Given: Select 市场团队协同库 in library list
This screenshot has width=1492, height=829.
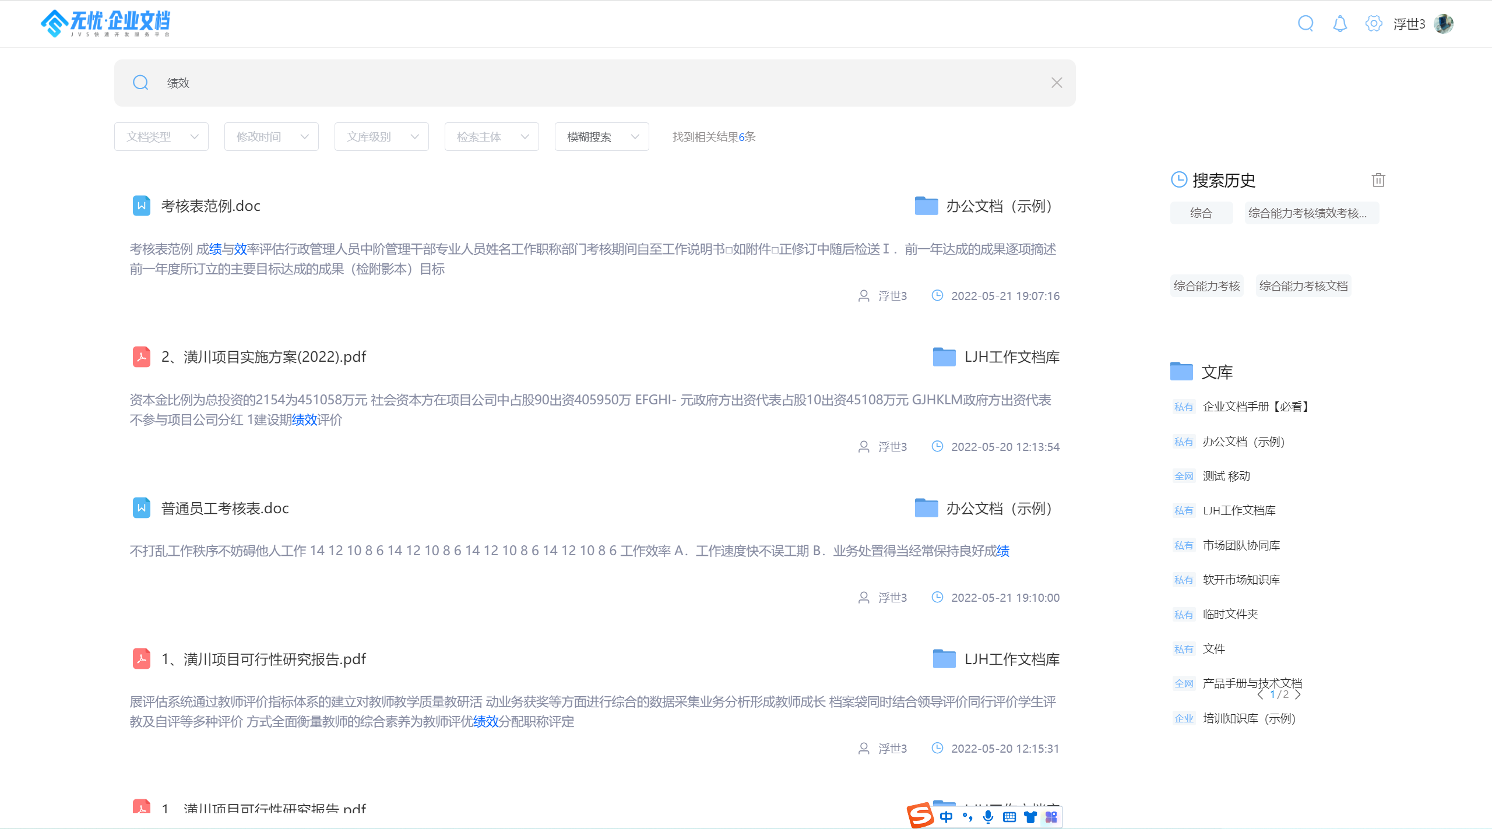Looking at the screenshot, I should (x=1241, y=545).
